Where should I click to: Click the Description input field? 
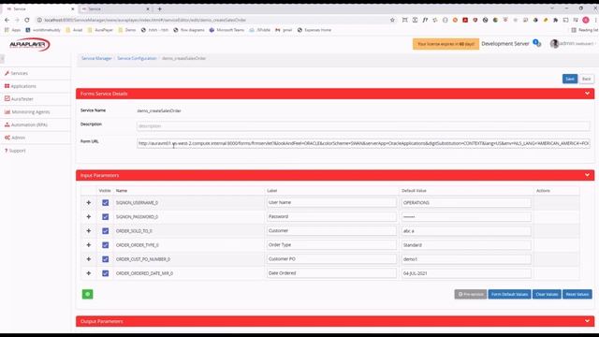click(x=363, y=125)
